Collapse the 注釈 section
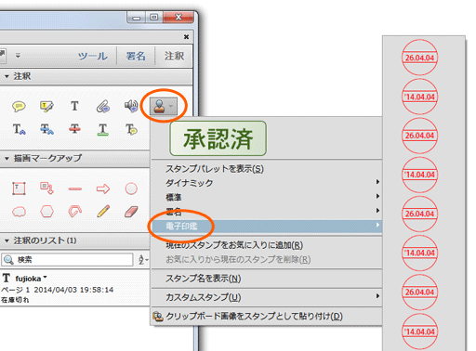Viewport: 476px width, 351px height. [7, 76]
